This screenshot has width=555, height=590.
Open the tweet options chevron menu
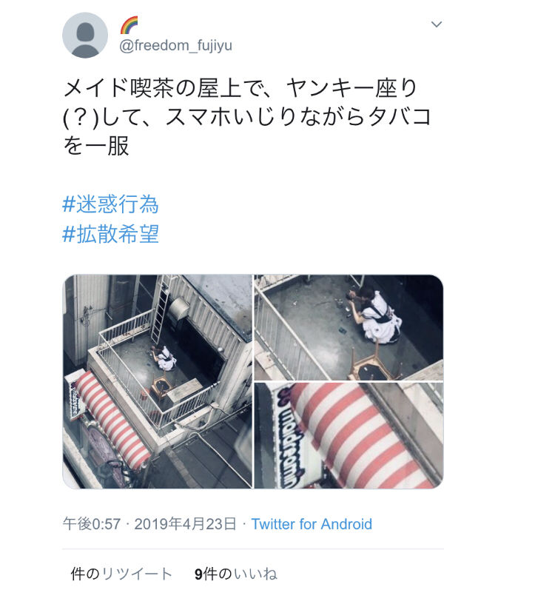click(436, 24)
